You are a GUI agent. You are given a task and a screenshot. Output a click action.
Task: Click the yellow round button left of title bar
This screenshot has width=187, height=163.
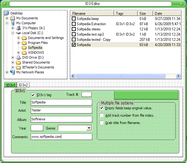pos(5,4)
